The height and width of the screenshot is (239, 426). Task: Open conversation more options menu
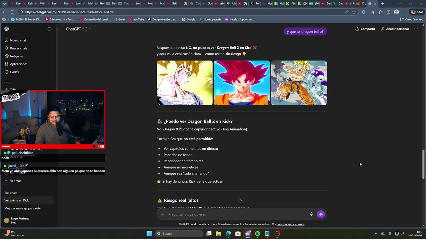416,29
